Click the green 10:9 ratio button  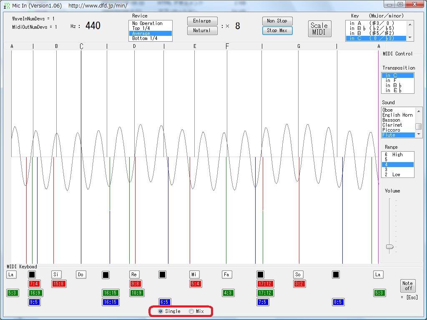137,293
